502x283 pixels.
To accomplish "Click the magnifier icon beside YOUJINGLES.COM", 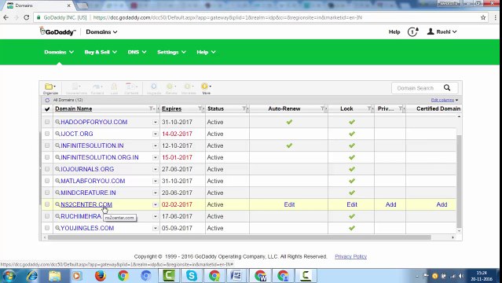I will (57, 228).
